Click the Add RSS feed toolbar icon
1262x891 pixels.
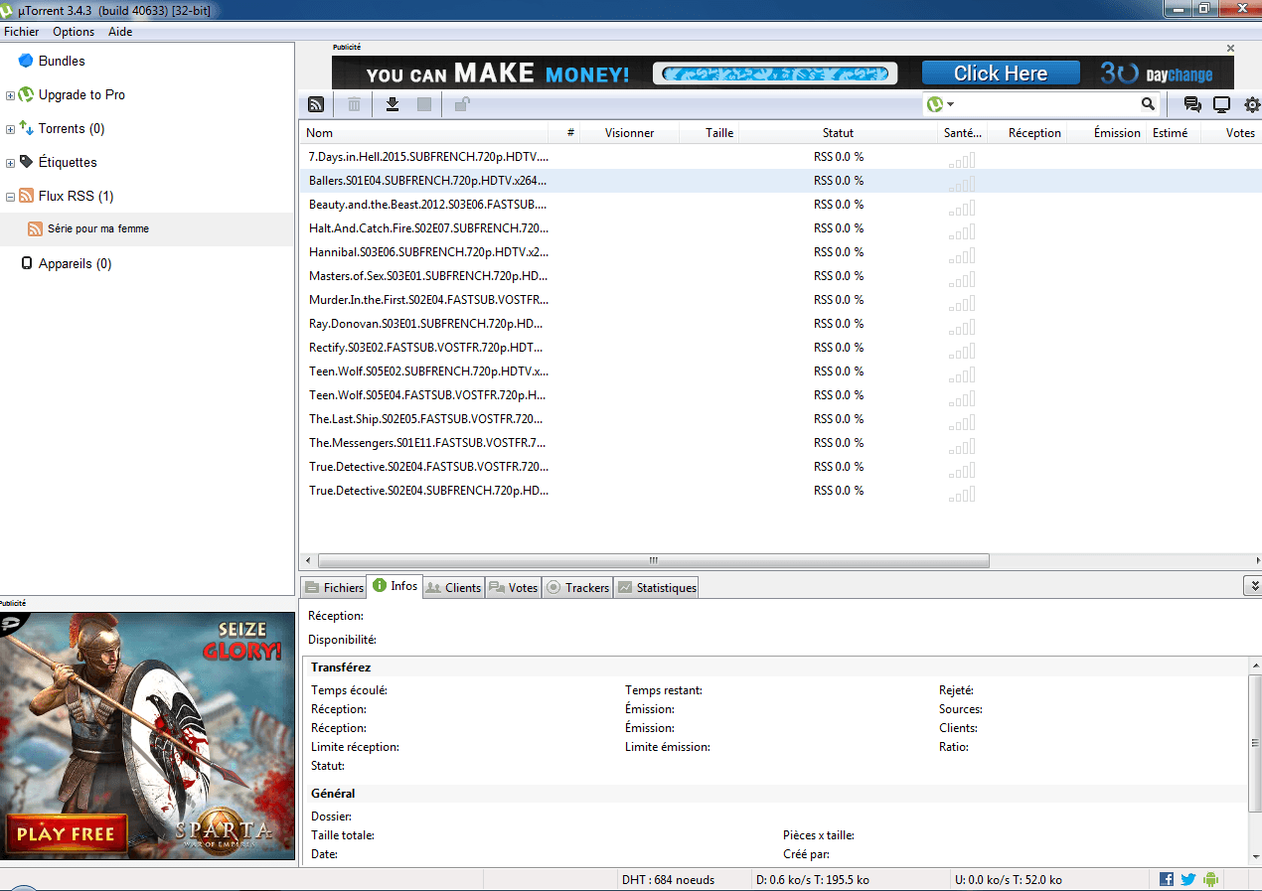pos(316,104)
